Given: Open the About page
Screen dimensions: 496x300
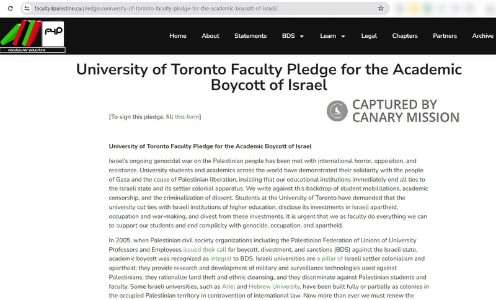Looking at the screenshot, I should coord(210,36).
